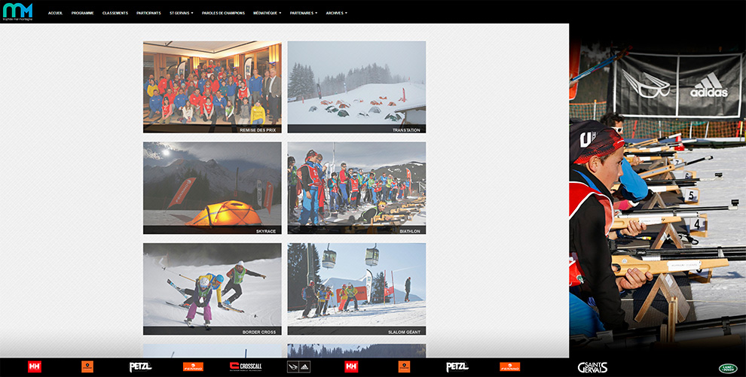
Task: Open the Partenaires dropdown menu
Action: point(303,13)
